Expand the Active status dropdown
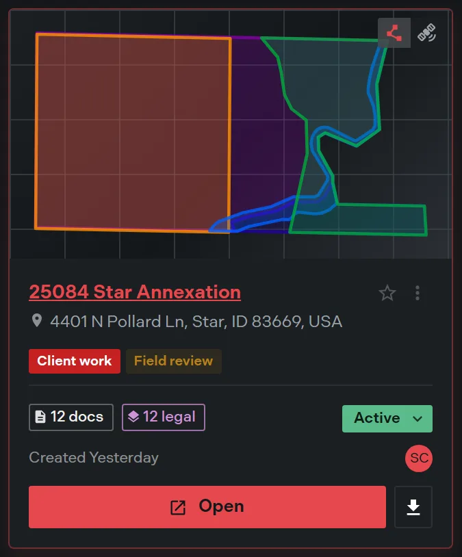The width and height of the screenshot is (462, 557). (387, 419)
